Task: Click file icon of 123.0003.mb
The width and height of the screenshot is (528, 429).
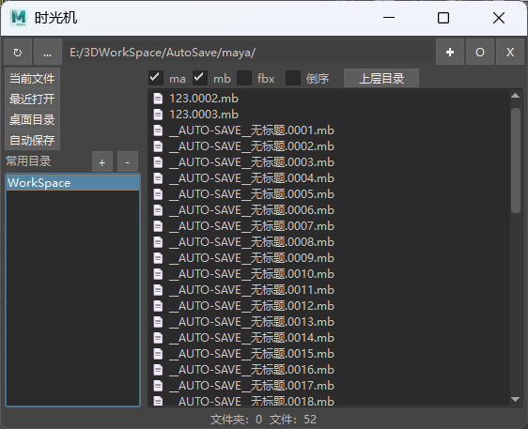Action: click(x=158, y=115)
